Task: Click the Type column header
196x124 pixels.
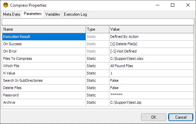Action: 98,29
